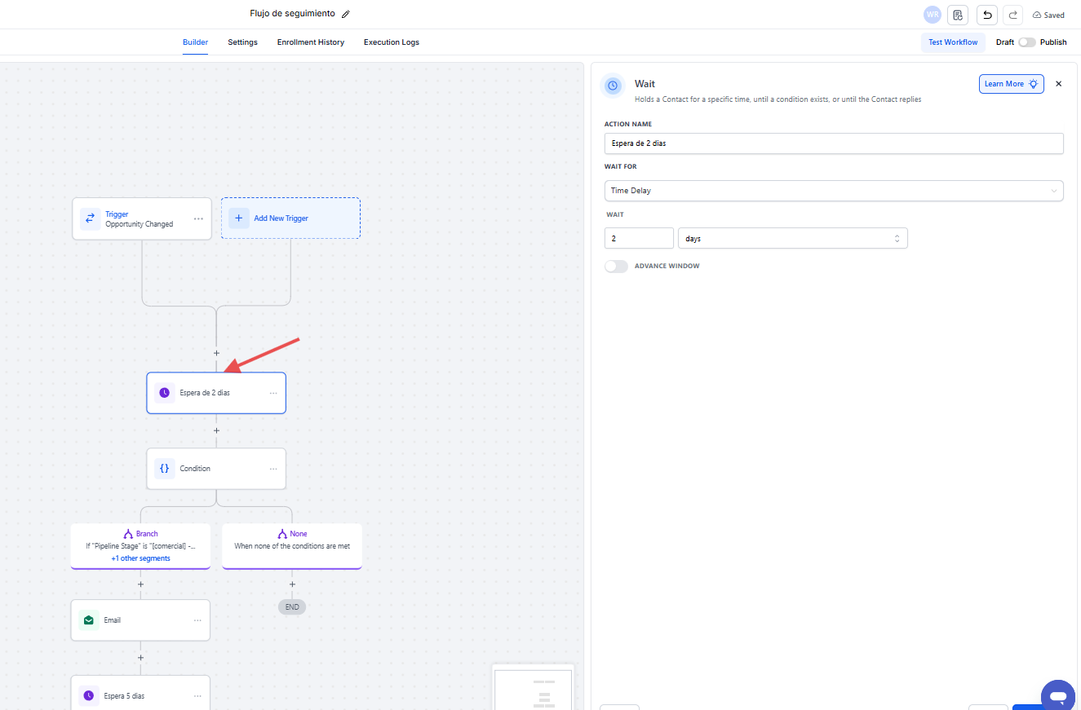The height and width of the screenshot is (710, 1081).
Task: Enable the Advance Window toggle
Action: pos(616,267)
